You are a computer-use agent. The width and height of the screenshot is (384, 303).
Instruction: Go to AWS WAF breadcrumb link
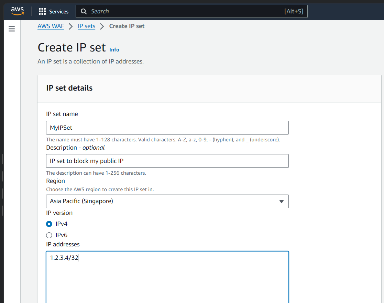click(x=51, y=26)
